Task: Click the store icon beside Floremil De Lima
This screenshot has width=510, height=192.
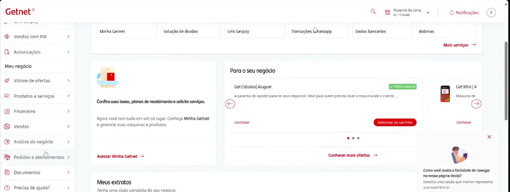Action: [388, 12]
